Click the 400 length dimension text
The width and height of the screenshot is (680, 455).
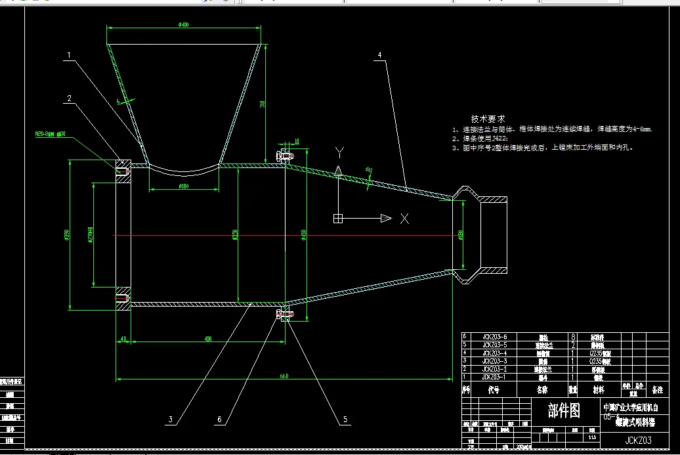pos(207,339)
